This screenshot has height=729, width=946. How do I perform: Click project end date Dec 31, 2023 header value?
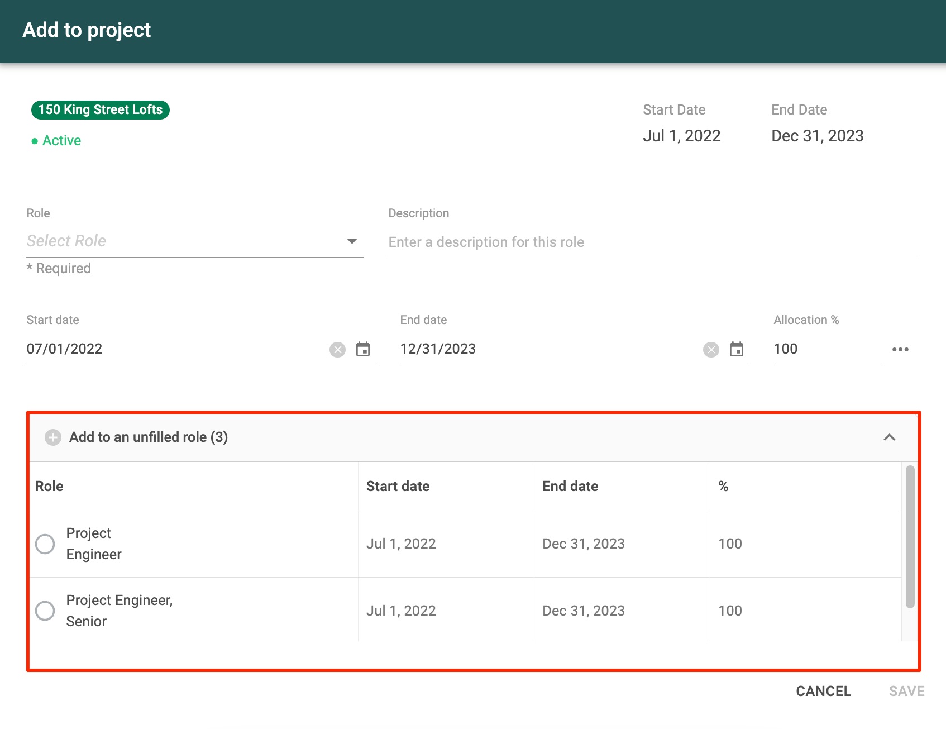pos(817,136)
